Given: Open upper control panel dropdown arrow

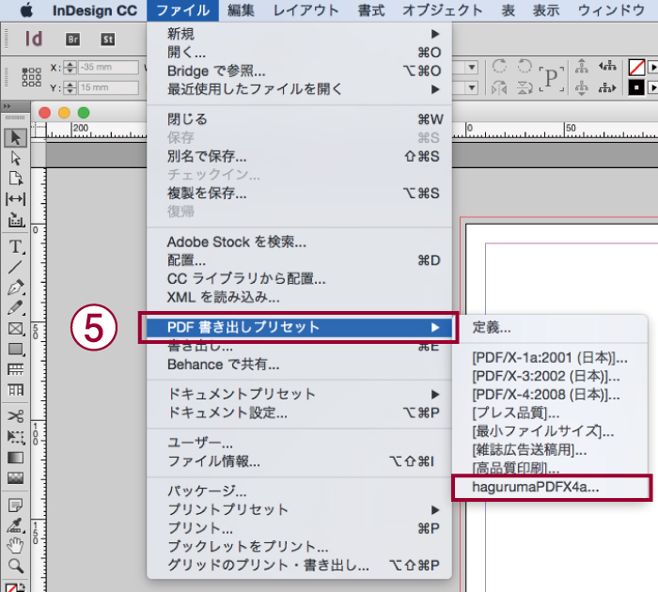Looking at the screenshot, I should (x=472, y=67).
